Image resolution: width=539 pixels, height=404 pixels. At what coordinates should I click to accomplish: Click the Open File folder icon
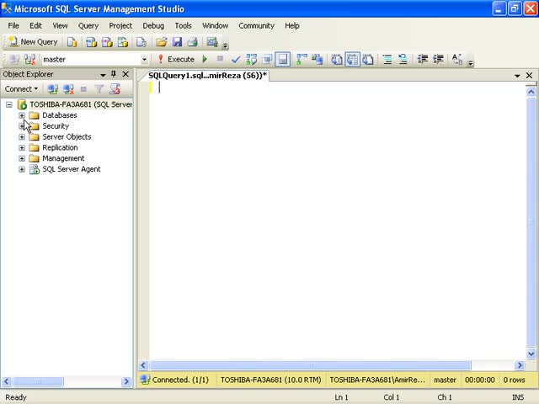[x=161, y=42]
